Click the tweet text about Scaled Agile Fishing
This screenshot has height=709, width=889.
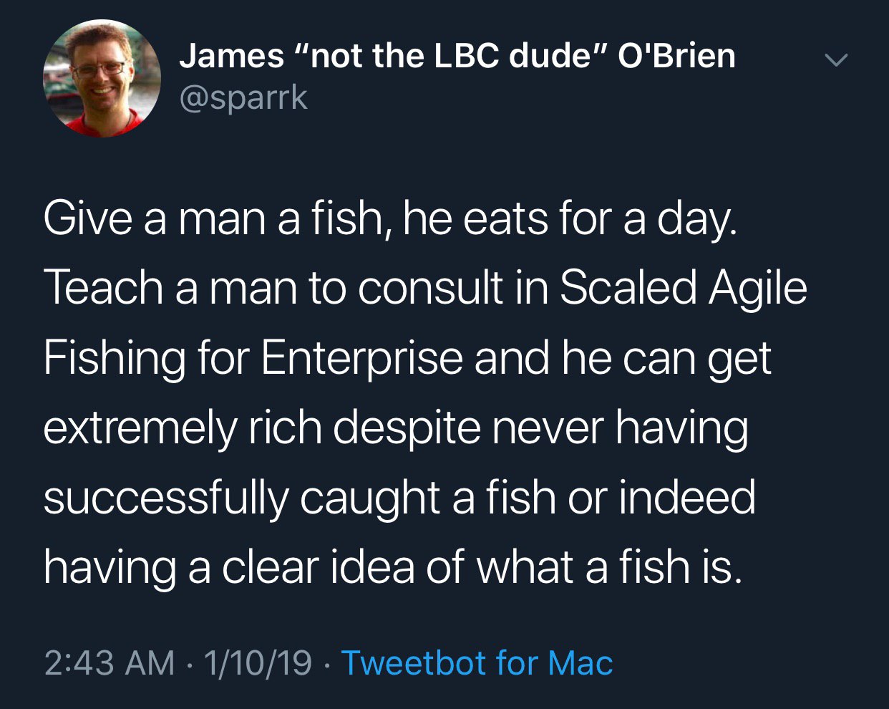(x=425, y=393)
